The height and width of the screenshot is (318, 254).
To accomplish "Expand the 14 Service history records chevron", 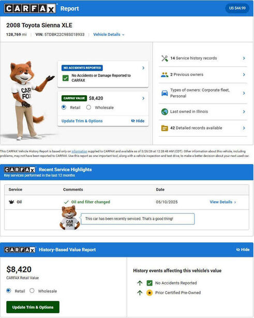I will (x=244, y=59).
